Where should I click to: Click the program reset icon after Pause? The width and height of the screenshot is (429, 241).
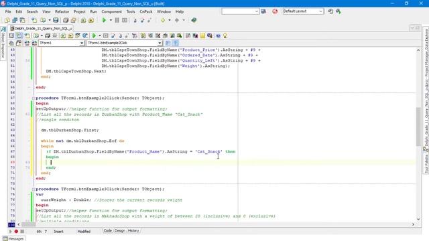(125, 20)
